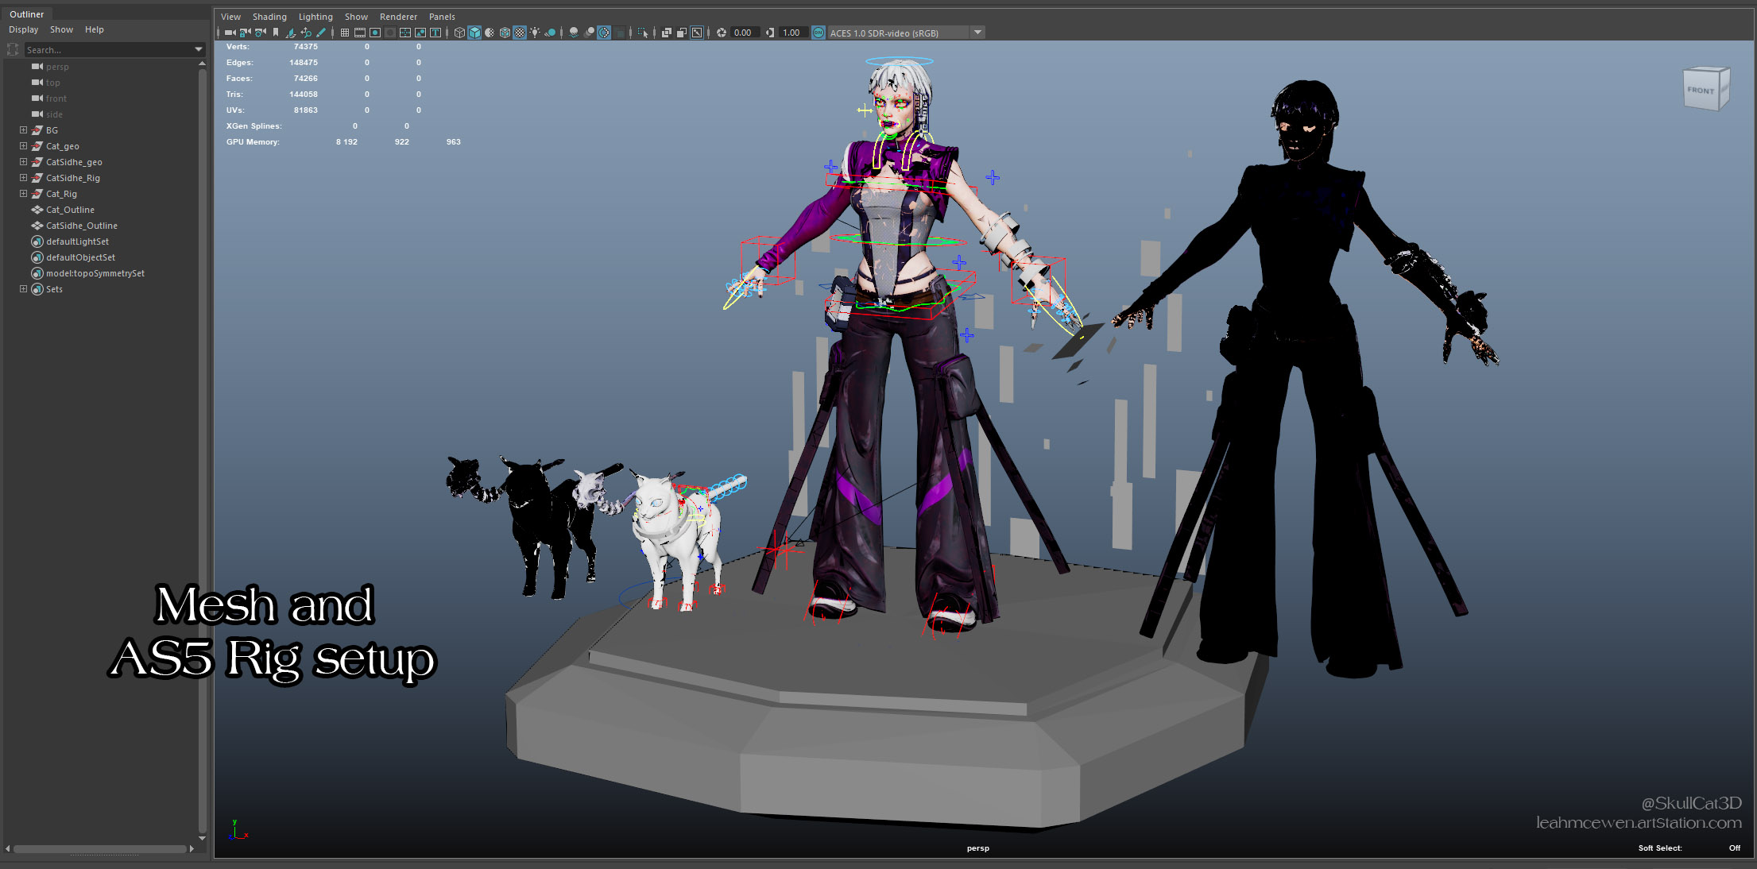Click the isolate select icon
This screenshot has height=869, width=1757.
[x=642, y=33]
